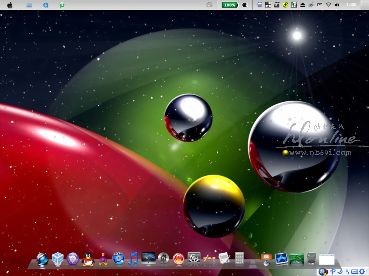Toggle the moon icon on the IME bar
369x276 pixels.
click(340, 272)
